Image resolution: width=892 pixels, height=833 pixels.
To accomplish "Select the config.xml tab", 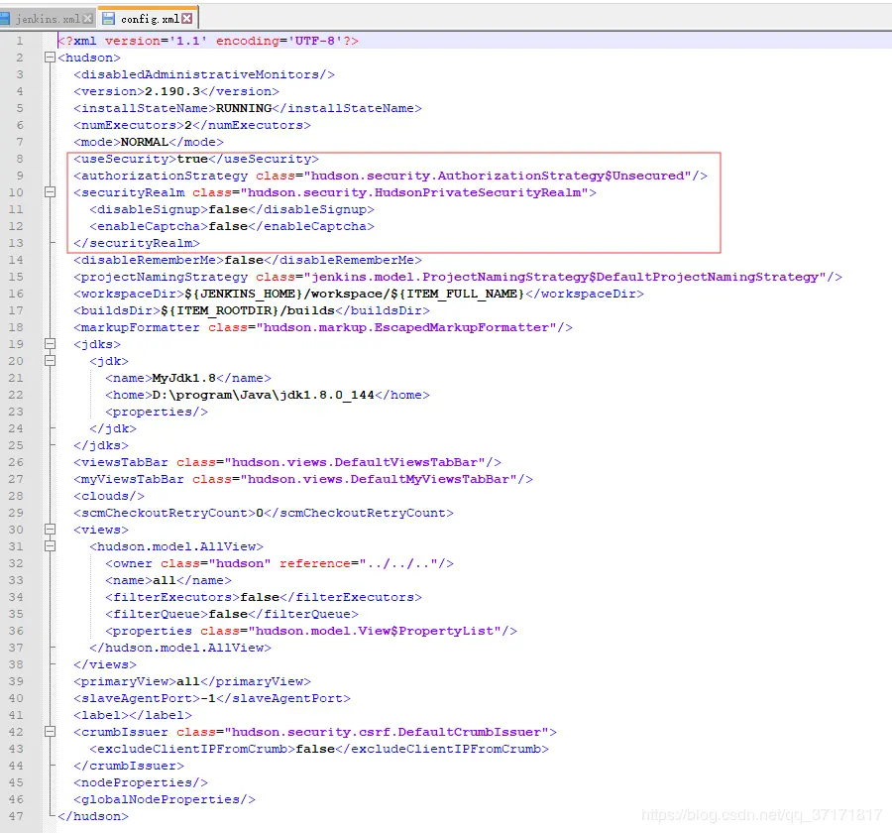I will tap(149, 19).
